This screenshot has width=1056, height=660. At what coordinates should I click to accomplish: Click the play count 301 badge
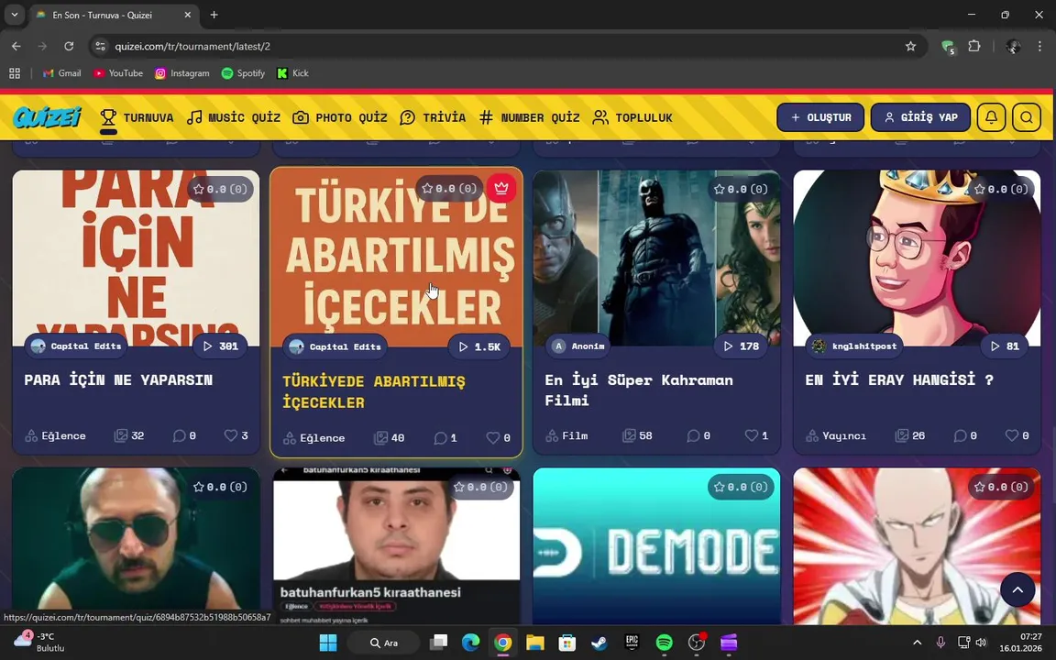[x=220, y=346]
